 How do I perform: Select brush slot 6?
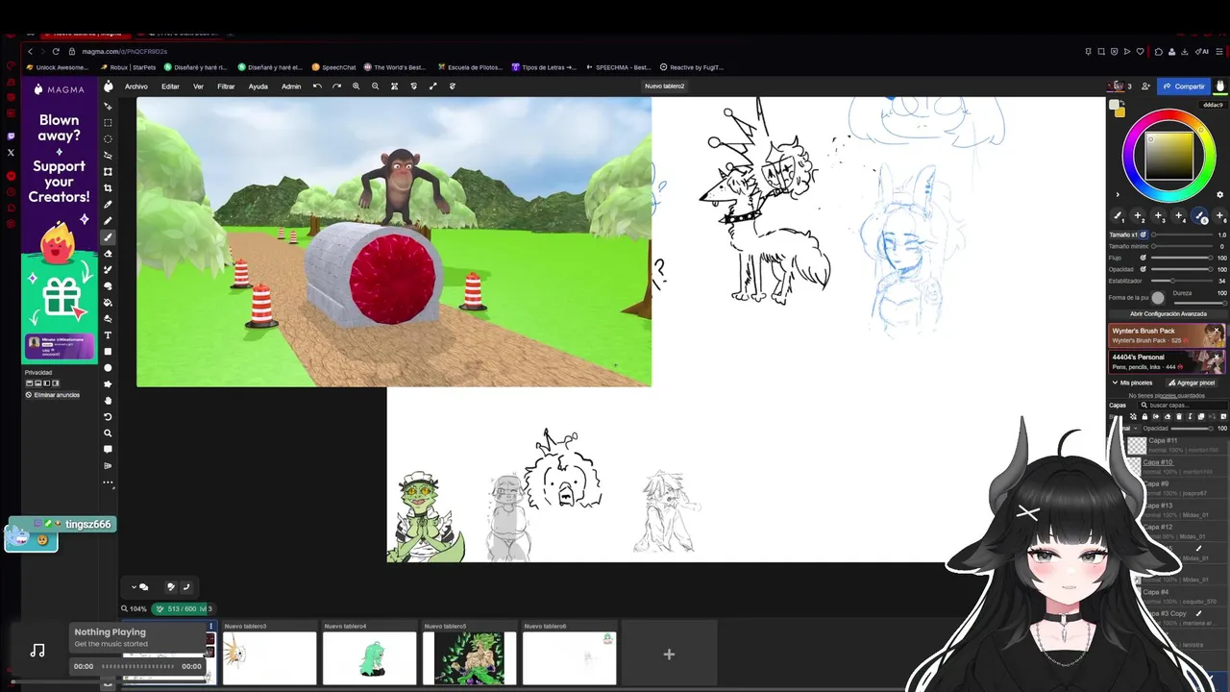[x=1219, y=216]
